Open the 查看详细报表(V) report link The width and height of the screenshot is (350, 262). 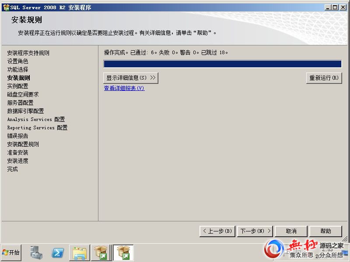pyautogui.click(x=124, y=88)
